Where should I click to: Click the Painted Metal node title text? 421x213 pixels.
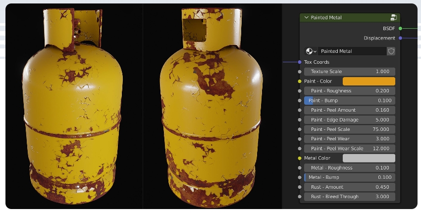[326, 17]
